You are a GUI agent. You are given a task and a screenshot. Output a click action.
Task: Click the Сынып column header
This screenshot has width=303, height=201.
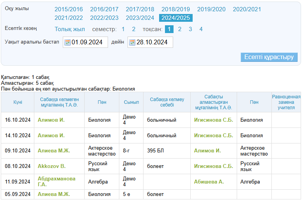131,102
